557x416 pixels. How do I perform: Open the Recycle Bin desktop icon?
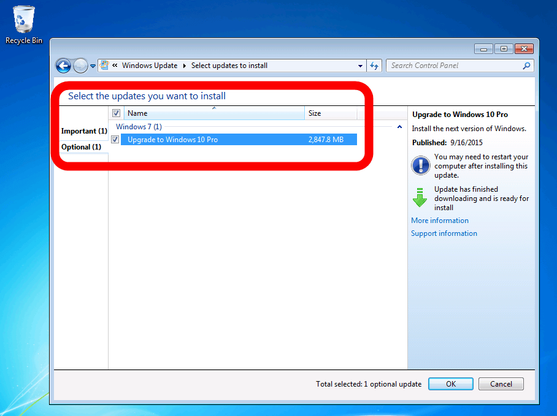(x=23, y=25)
